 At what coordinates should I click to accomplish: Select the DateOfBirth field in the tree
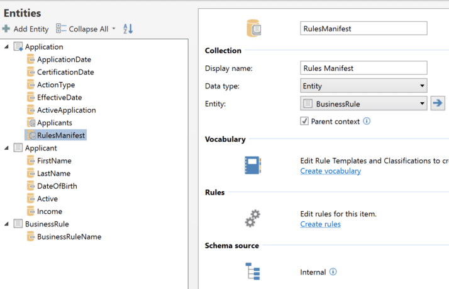point(57,186)
